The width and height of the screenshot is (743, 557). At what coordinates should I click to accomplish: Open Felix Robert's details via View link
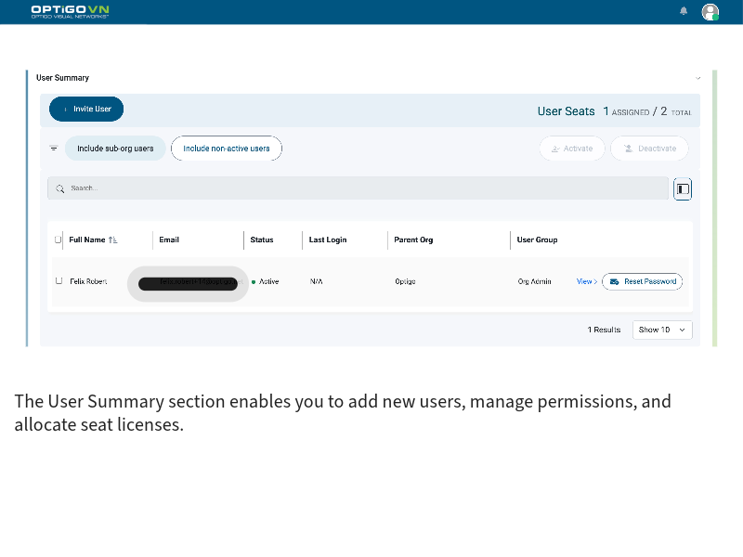585,281
